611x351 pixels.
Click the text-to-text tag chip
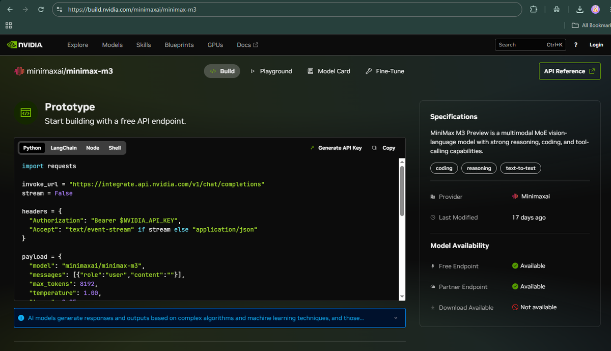[x=520, y=168]
